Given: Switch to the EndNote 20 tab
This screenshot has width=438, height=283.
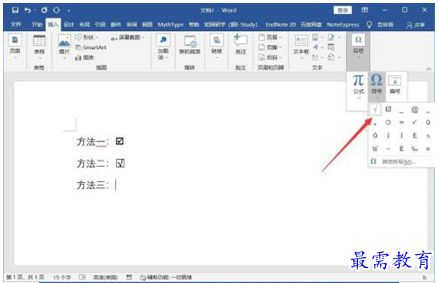Looking at the screenshot, I should [280, 24].
